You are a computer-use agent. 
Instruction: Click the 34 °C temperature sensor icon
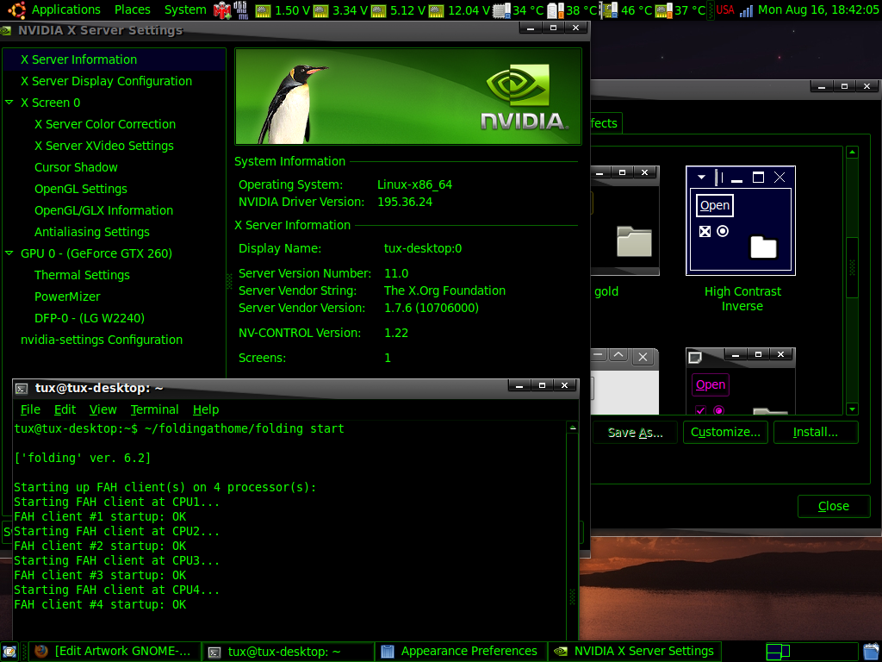[502, 10]
